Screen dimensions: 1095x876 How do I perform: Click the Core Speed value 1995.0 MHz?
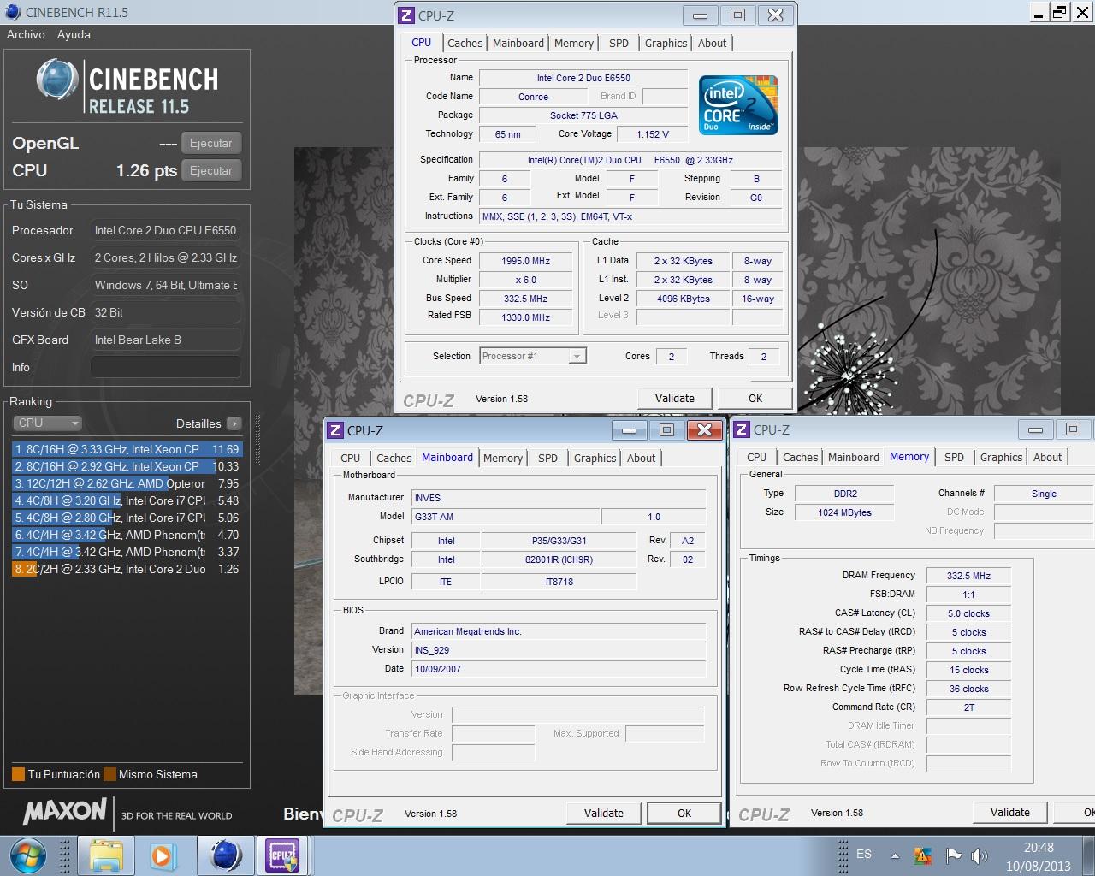point(525,261)
